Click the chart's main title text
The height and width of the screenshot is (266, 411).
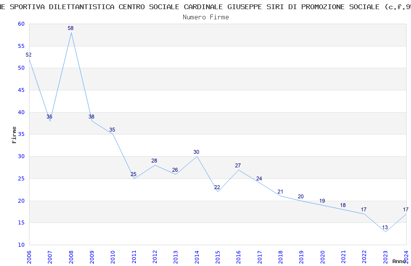tap(205, 7)
